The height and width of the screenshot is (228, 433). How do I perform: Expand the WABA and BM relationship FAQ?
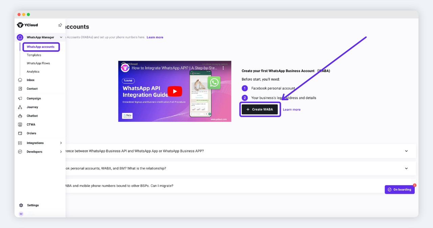click(x=406, y=168)
